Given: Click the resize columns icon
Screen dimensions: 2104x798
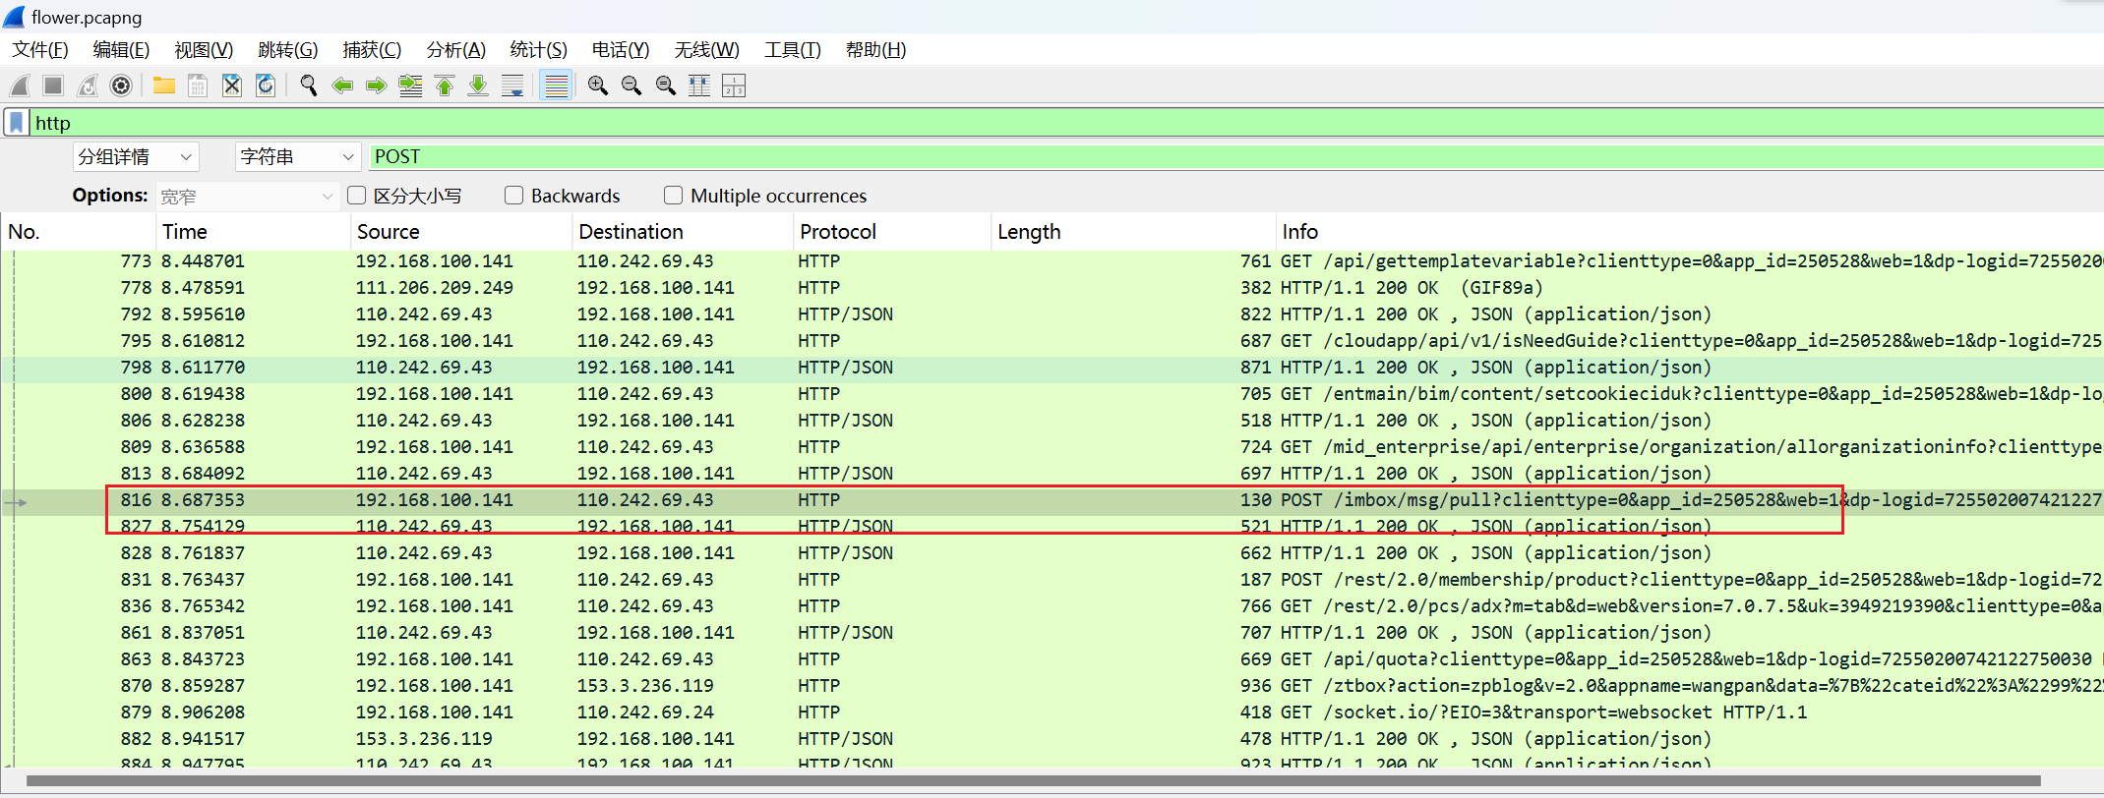Looking at the screenshot, I should click(x=699, y=86).
